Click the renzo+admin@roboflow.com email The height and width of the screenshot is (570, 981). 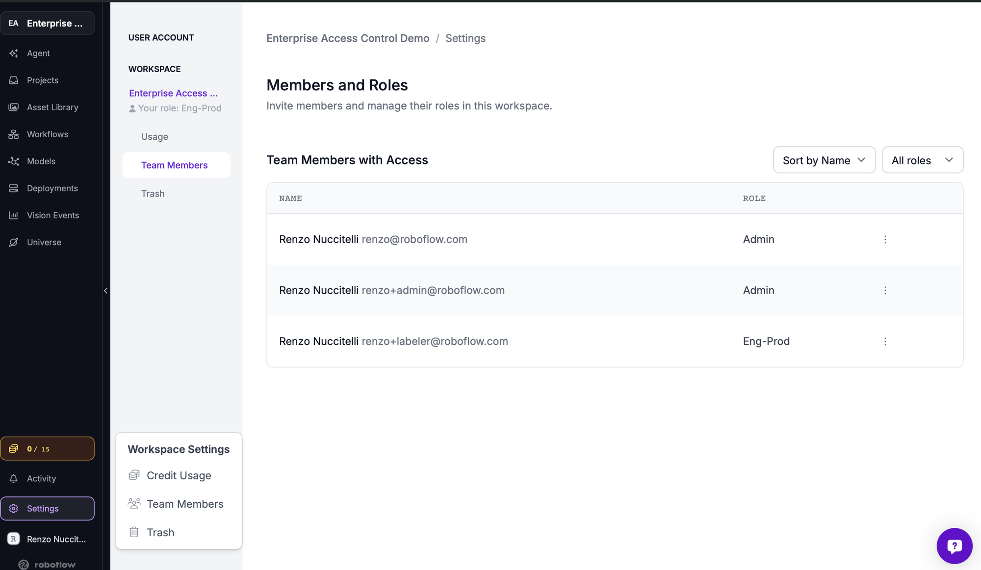[433, 290]
